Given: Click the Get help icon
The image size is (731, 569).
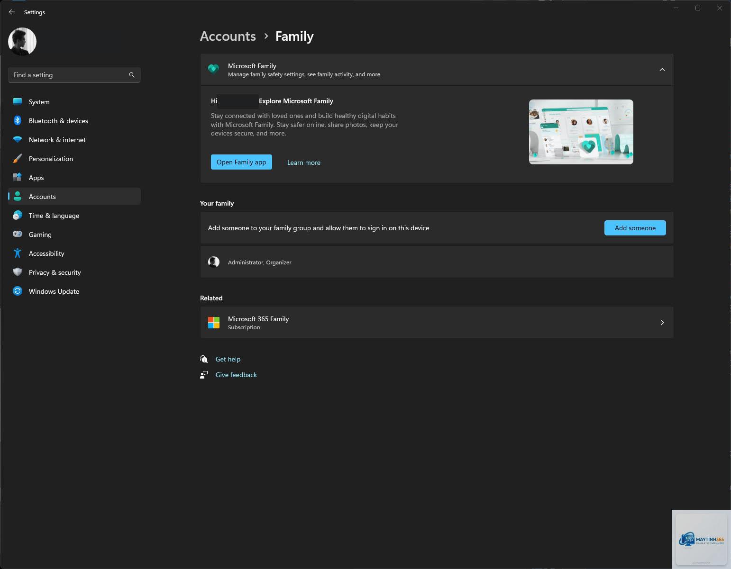Looking at the screenshot, I should coord(204,359).
